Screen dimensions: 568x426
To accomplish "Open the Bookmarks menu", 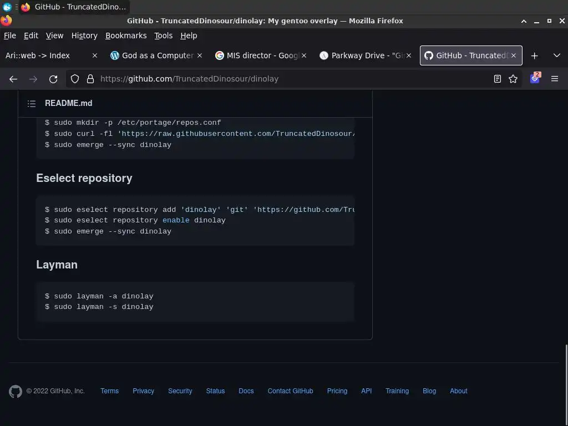I will click(x=126, y=35).
